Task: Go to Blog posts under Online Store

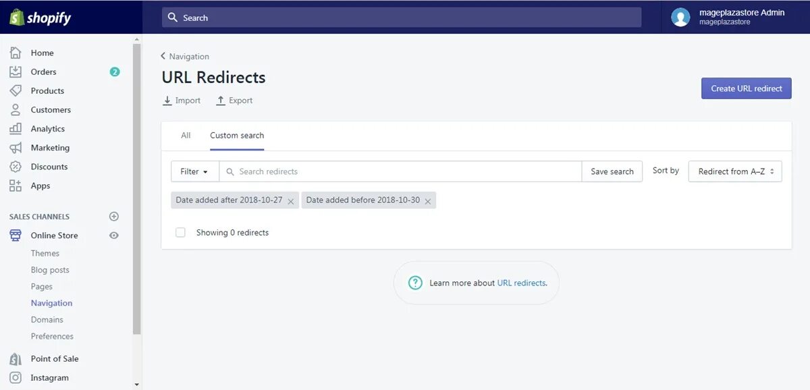Action: 50,270
